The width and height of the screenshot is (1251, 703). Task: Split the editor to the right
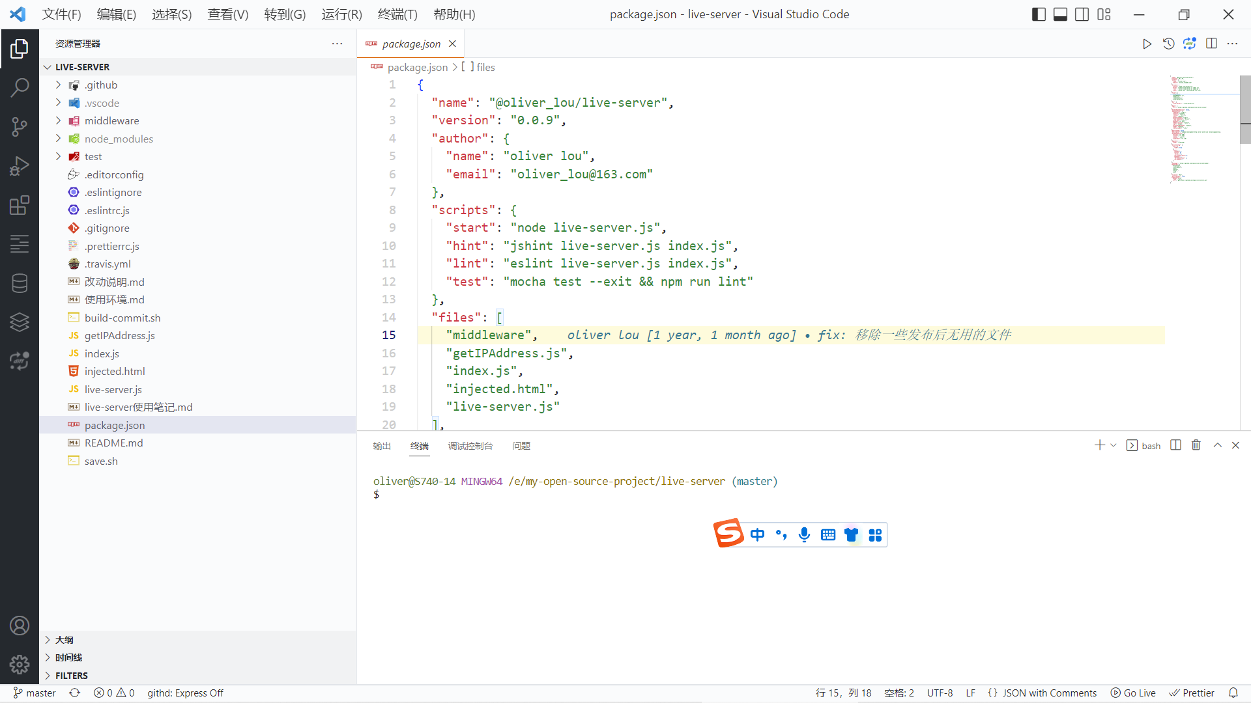1211,44
